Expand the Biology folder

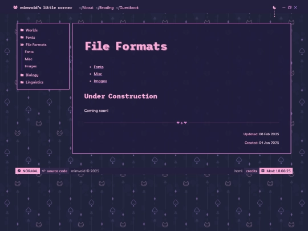(32, 75)
